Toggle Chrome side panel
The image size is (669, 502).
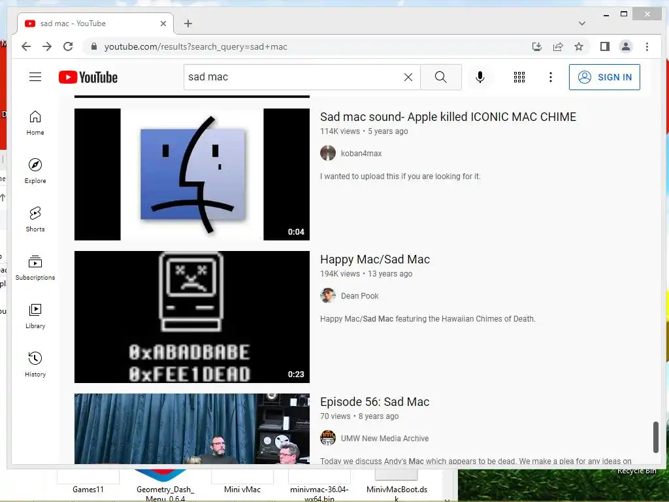pos(604,46)
